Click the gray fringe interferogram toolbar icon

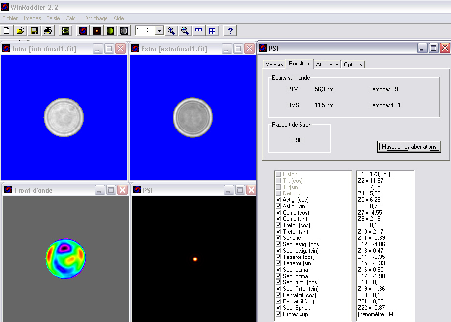click(124, 30)
